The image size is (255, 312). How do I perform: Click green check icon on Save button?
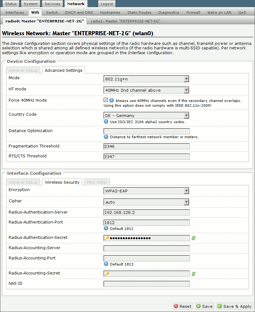click(x=199, y=306)
